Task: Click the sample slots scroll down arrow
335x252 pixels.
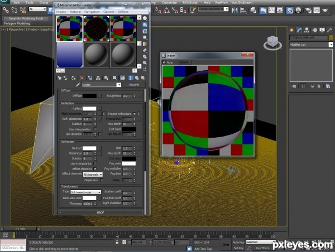Action: pyautogui.click(x=139, y=66)
